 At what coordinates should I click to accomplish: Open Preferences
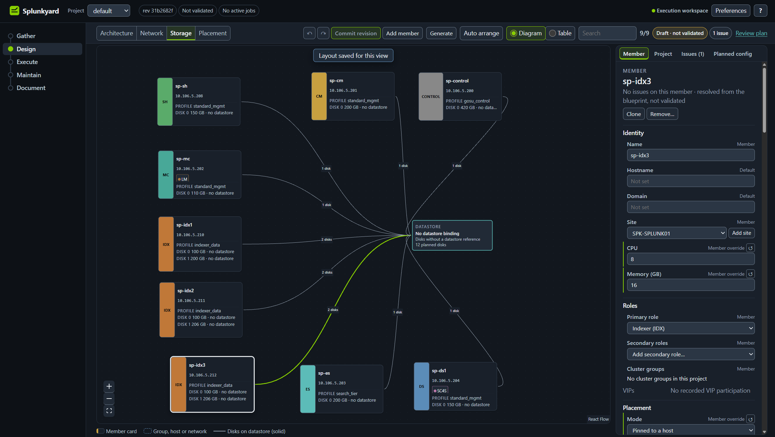click(731, 11)
